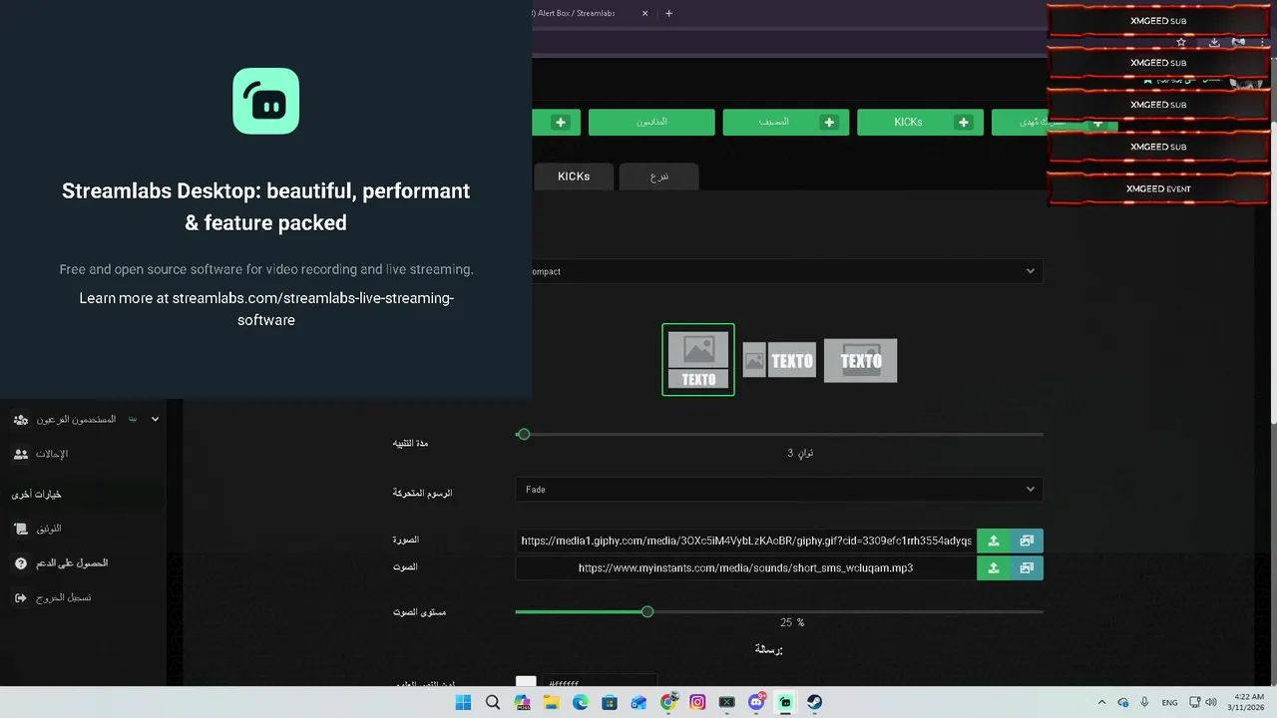Click the Streamlabs logo in the promo panel

point(266,101)
